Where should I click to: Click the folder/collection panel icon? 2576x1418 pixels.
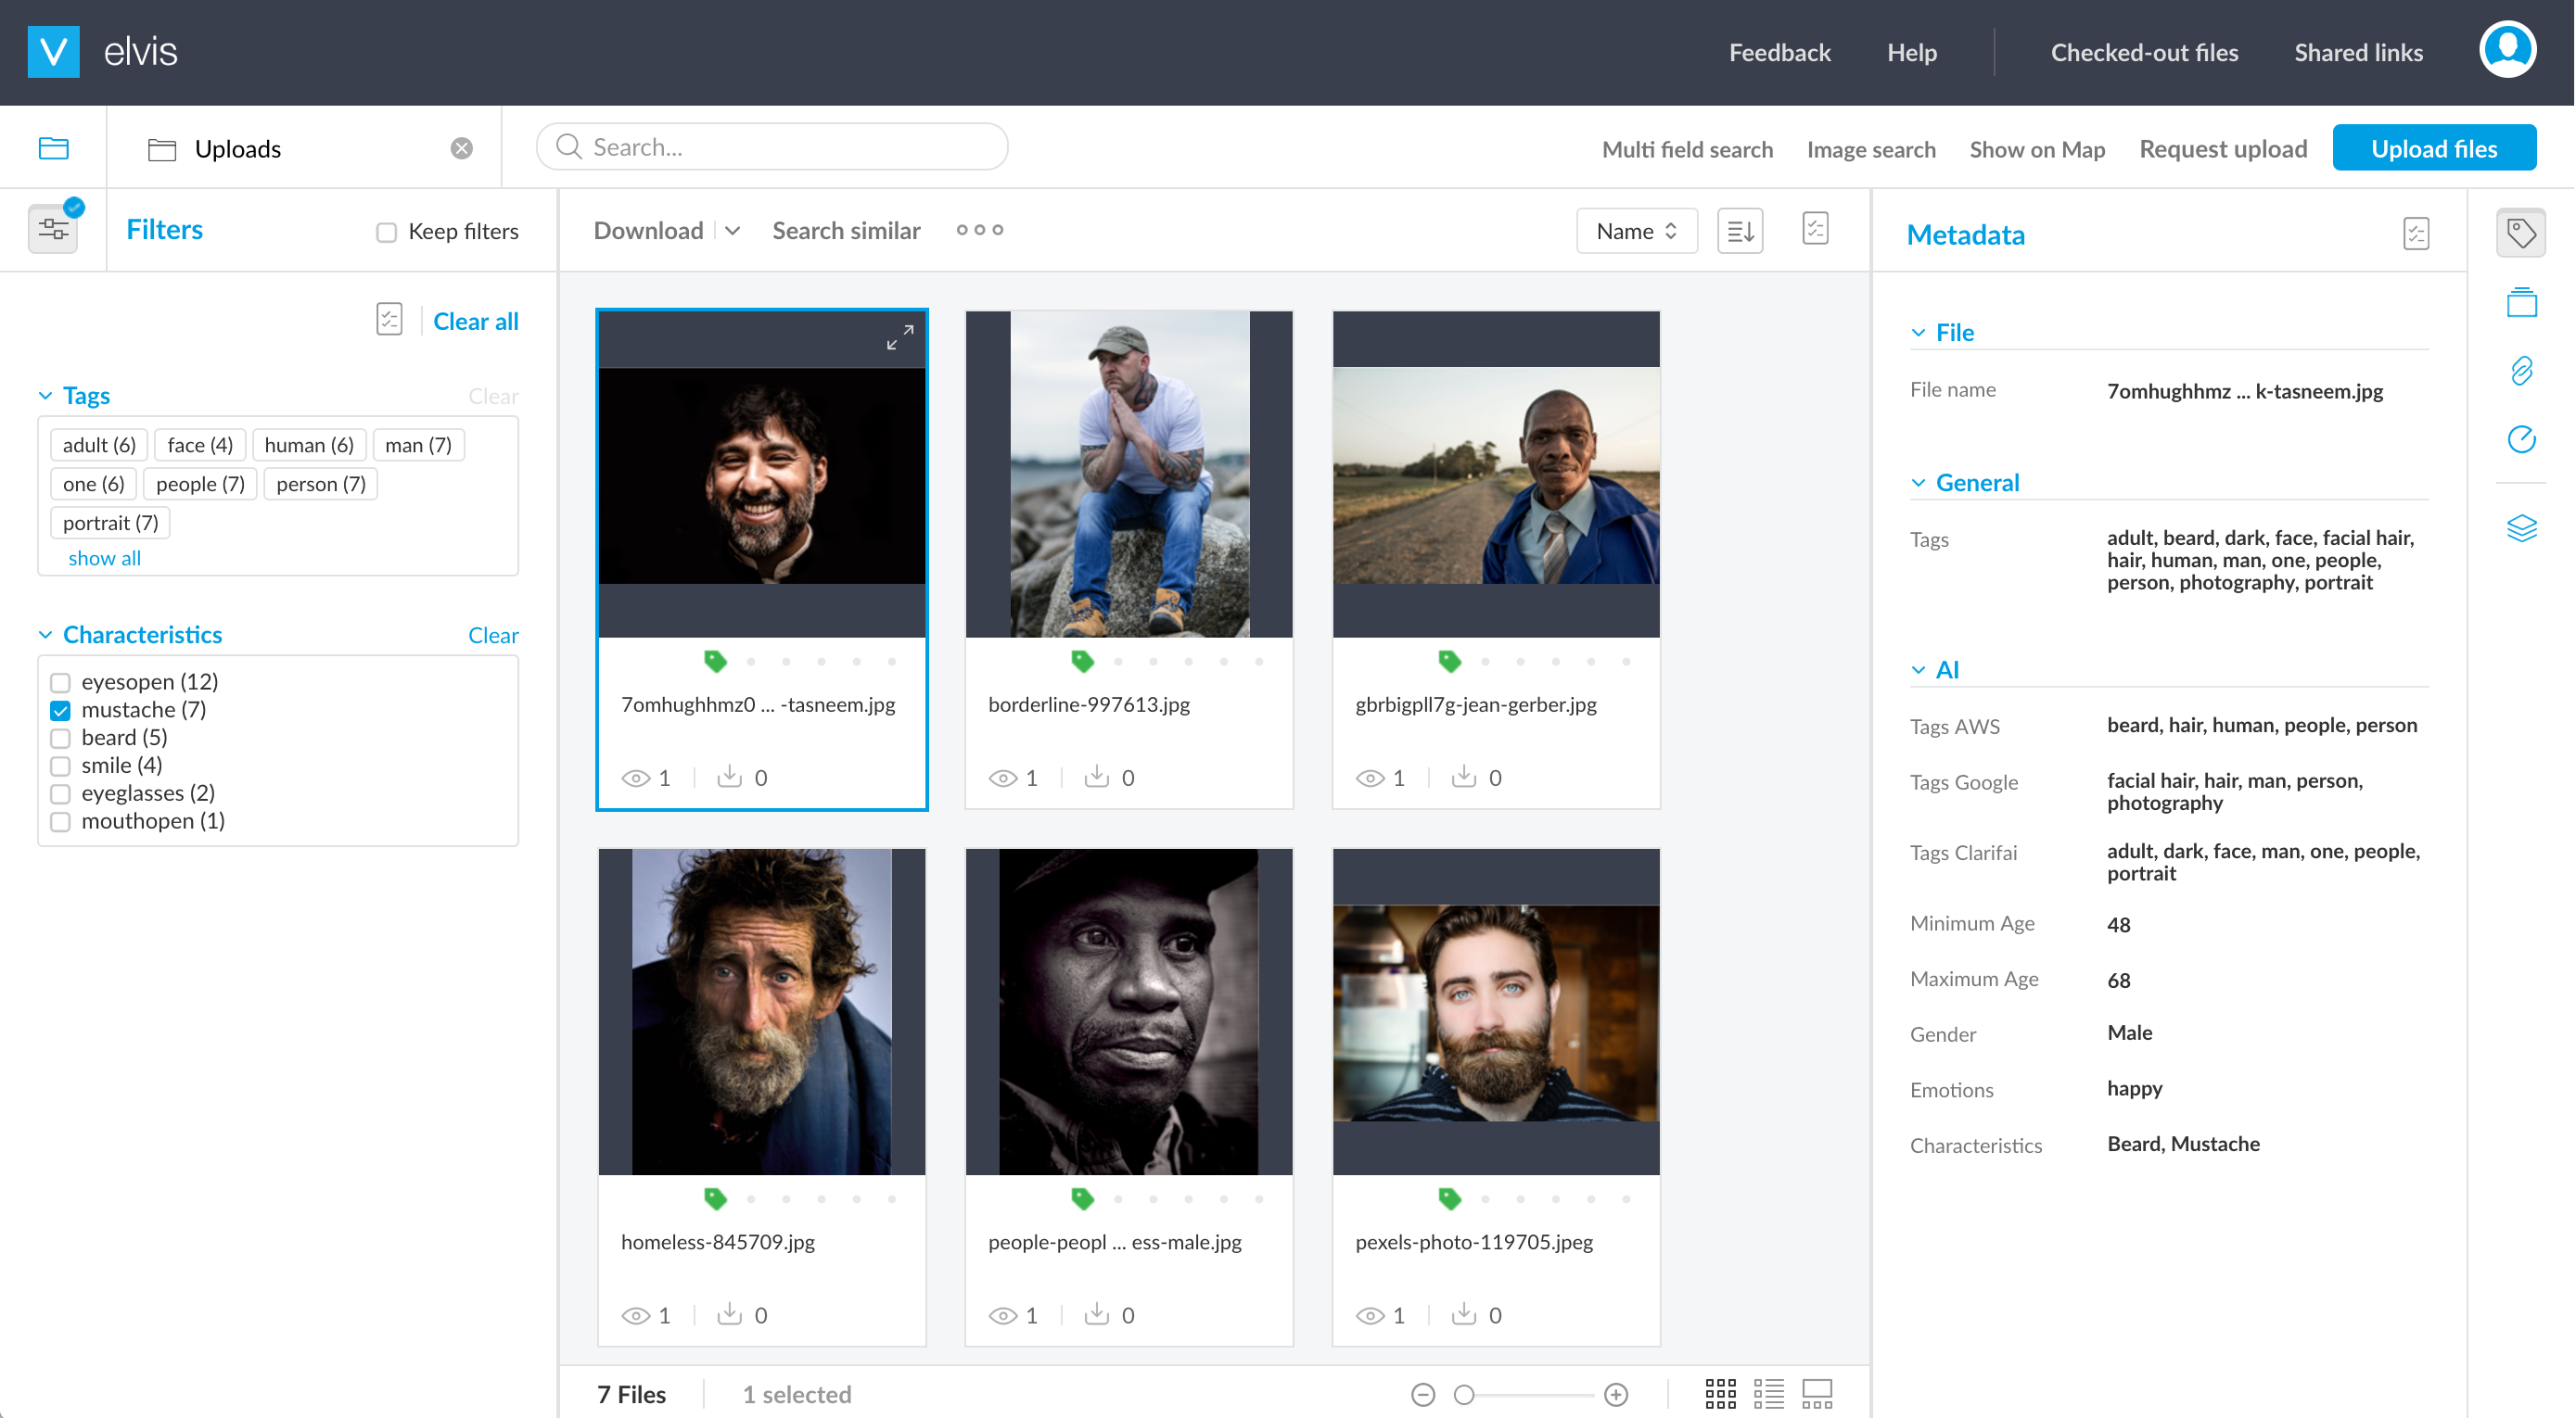point(53,148)
